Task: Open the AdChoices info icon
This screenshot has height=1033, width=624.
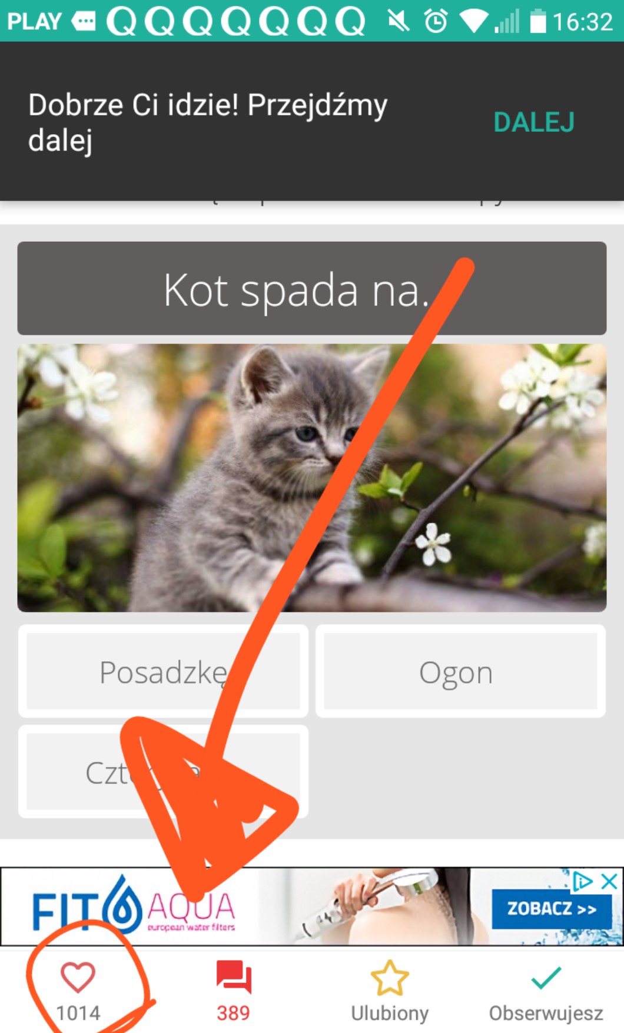Action: tap(582, 881)
